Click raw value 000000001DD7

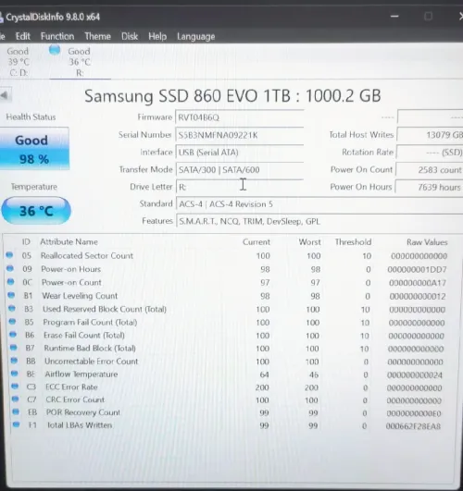pos(417,270)
